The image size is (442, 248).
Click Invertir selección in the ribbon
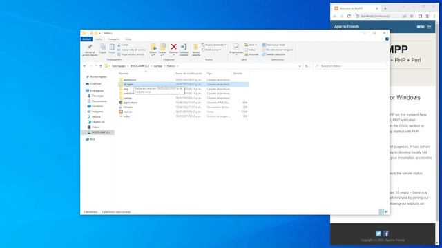273,54
